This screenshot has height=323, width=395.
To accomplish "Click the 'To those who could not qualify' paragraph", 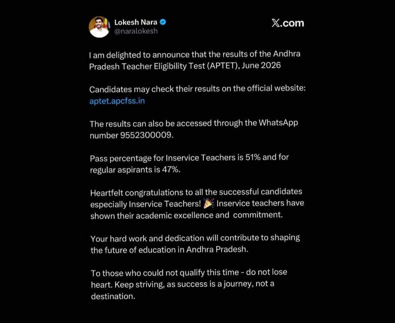I will [x=189, y=284].
